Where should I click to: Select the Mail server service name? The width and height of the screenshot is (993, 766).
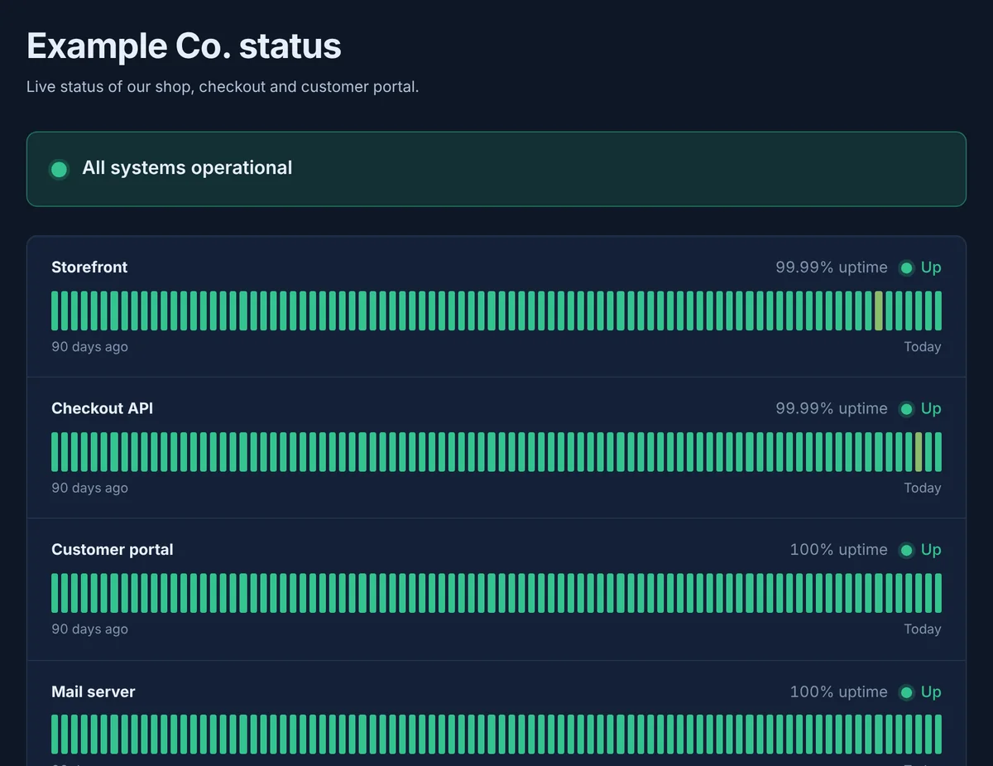pos(94,691)
